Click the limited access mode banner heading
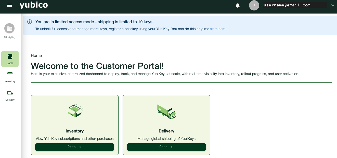337x158 pixels. click(x=94, y=22)
